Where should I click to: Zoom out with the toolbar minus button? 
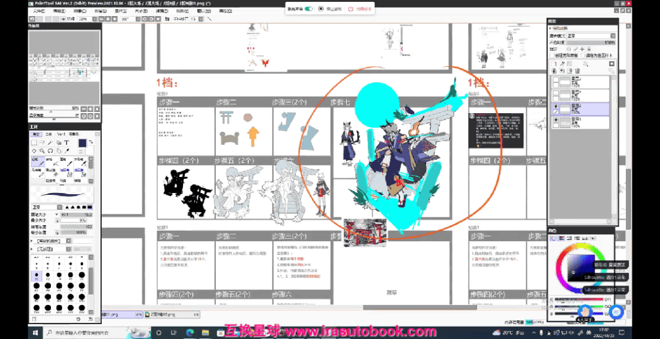[x=101, y=19]
